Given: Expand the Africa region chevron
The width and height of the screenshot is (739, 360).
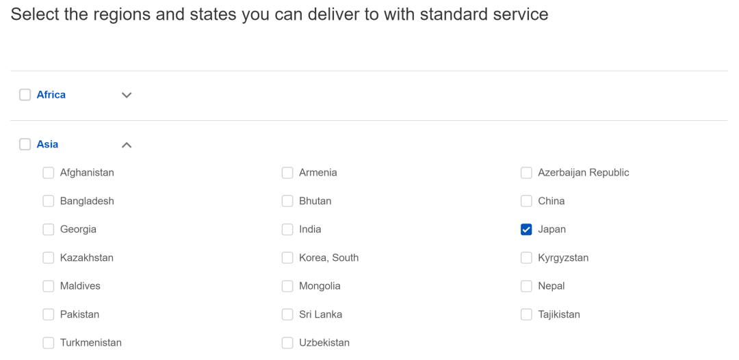Looking at the screenshot, I should click(127, 95).
